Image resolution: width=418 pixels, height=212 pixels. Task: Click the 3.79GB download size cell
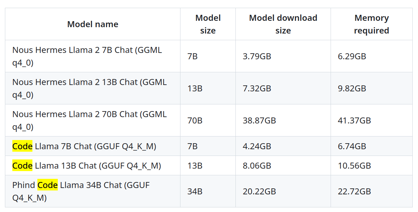(x=283, y=56)
